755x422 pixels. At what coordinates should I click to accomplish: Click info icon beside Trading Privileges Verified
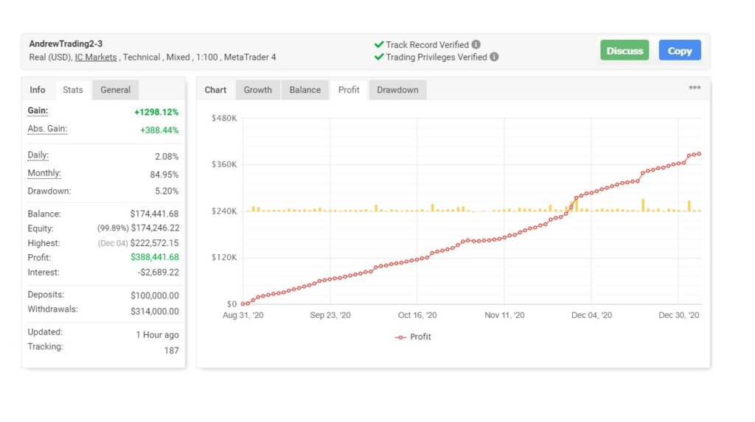[494, 57]
